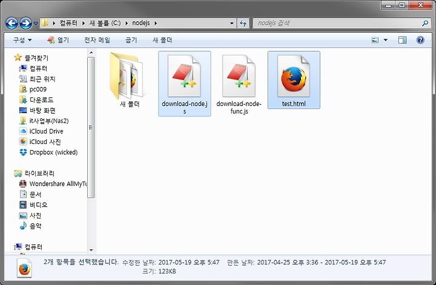
Task: Select 컴퓨터 in the address breadcrumb
Action: [68, 23]
